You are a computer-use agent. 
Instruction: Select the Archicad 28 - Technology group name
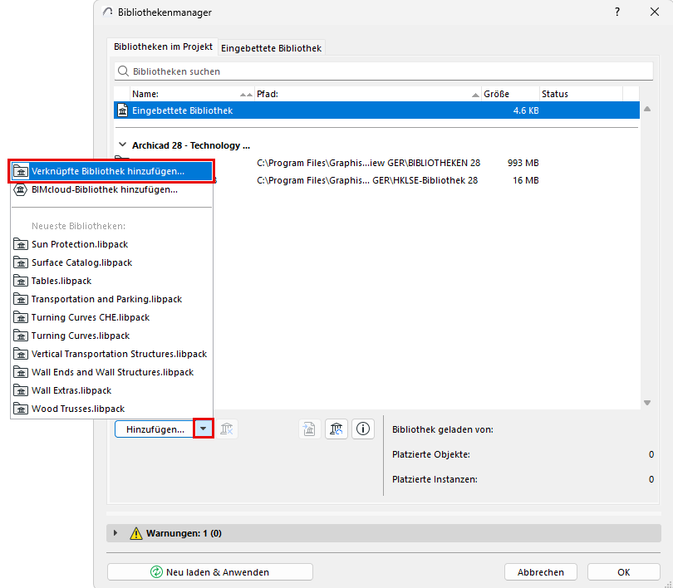(x=190, y=145)
